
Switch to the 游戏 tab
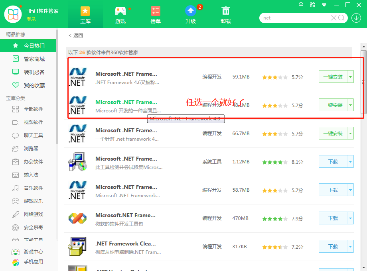pos(120,15)
